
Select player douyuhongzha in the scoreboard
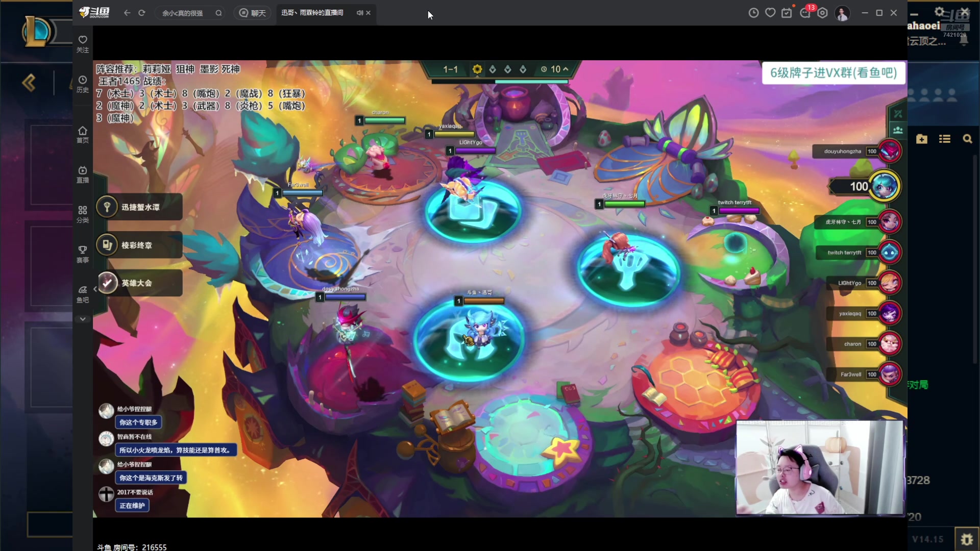point(857,151)
